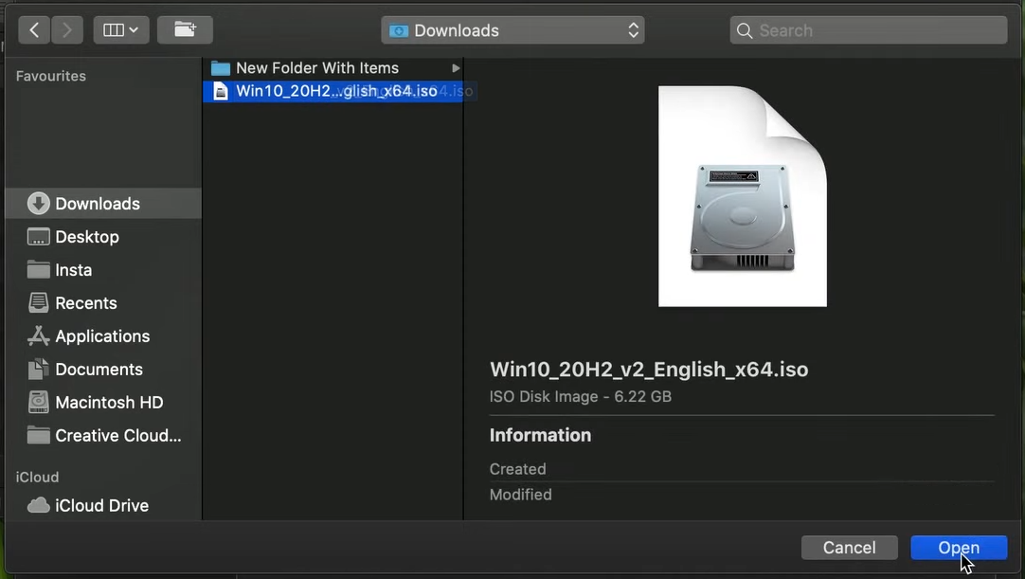Open the Insta folder in sidebar
Image resolution: width=1025 pixels, height=579 pixels.
tap(103, 269)
